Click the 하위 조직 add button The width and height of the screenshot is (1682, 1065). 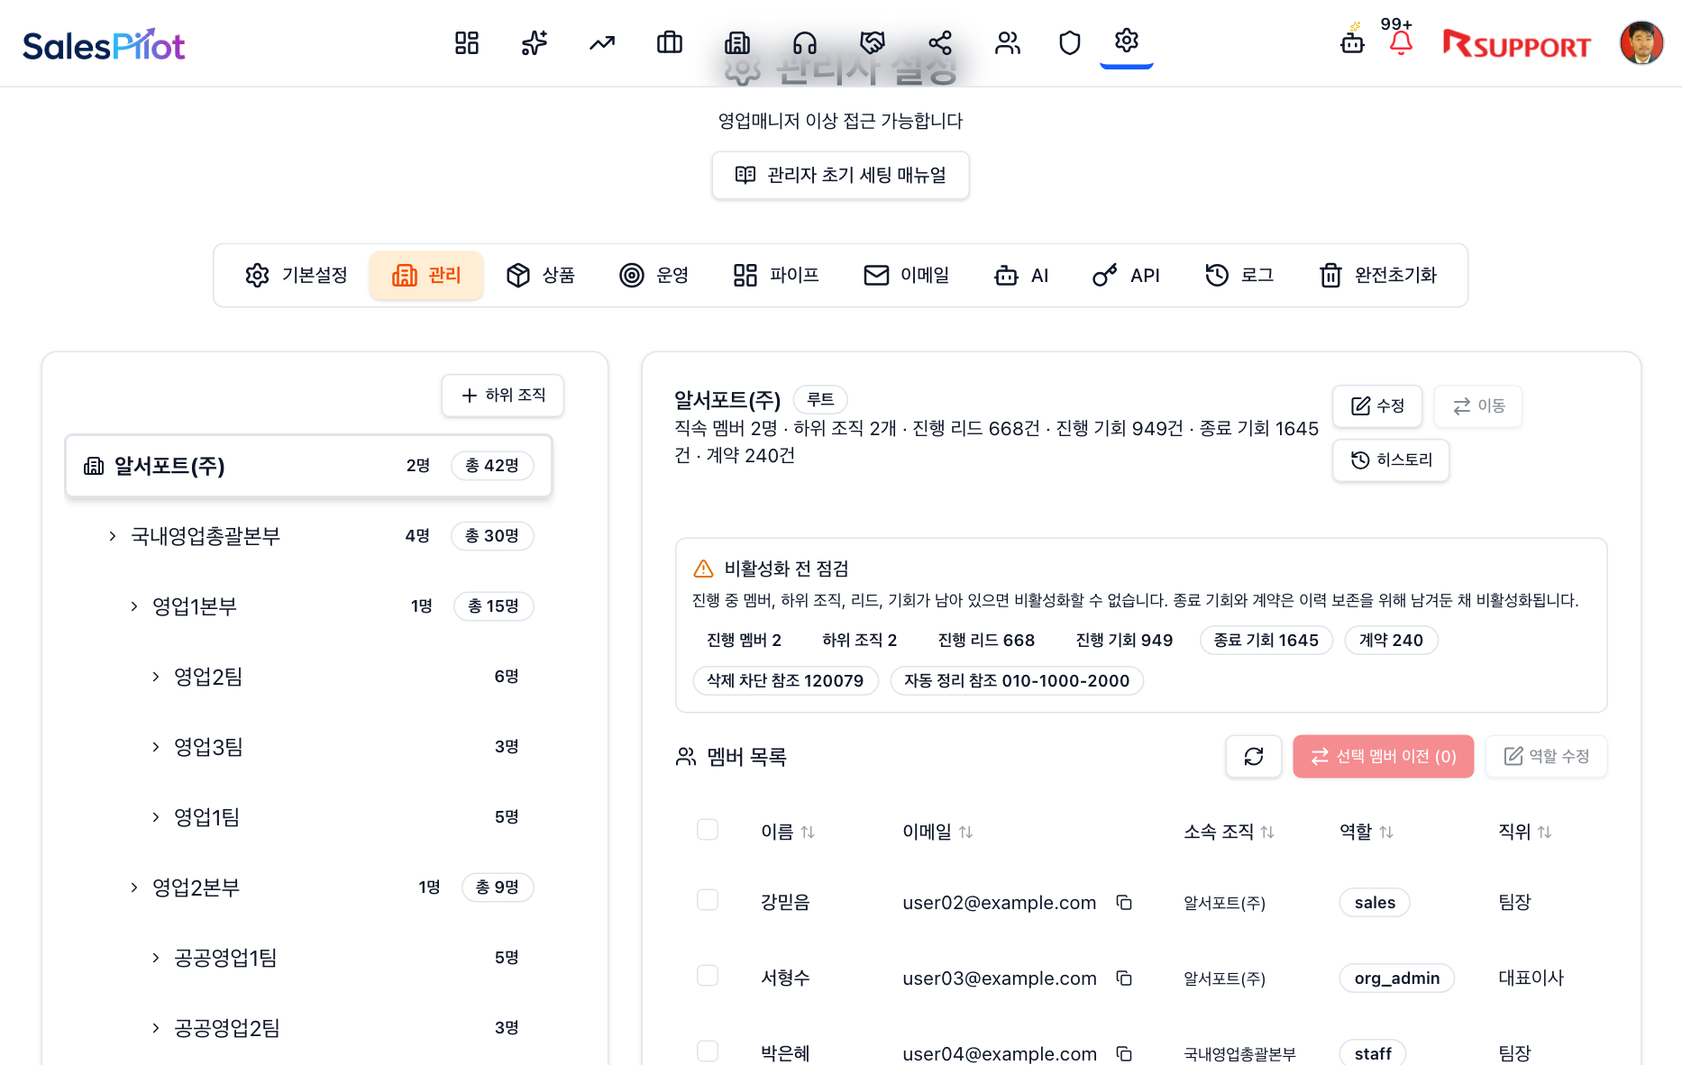point(502,395)
